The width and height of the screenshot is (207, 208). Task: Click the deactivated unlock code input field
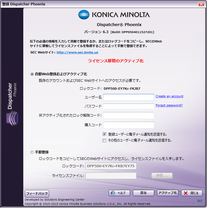tap(129, 115)
